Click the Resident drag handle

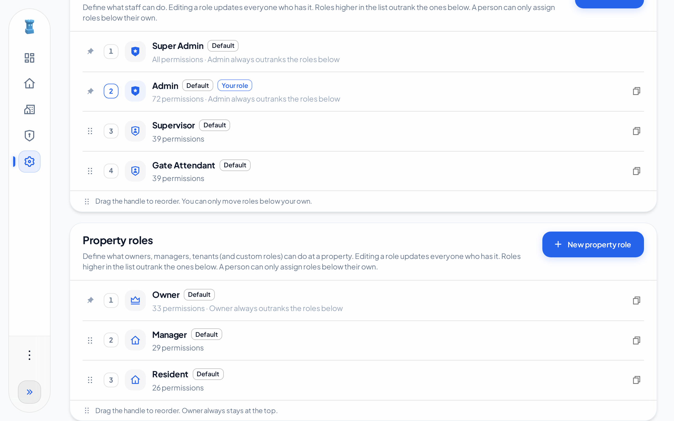click(90, 380)
